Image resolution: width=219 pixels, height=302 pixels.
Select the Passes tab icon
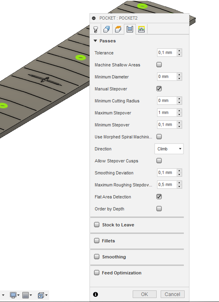[130, 29]
